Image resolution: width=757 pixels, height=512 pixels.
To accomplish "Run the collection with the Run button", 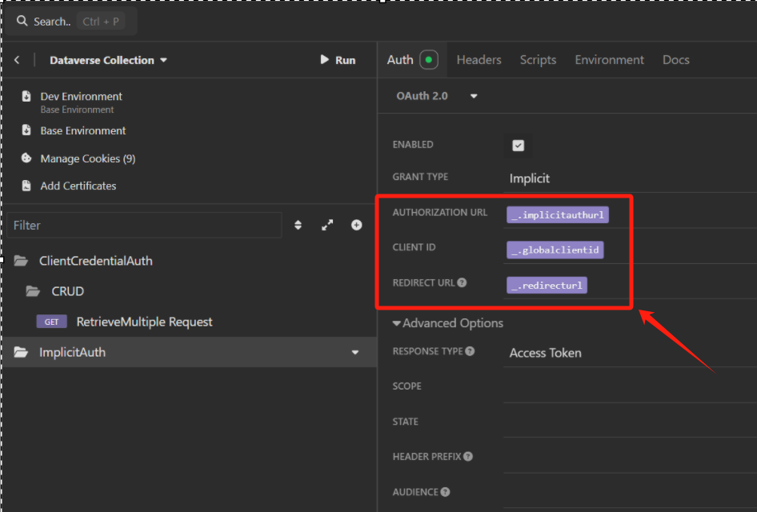I will point(338,60).
